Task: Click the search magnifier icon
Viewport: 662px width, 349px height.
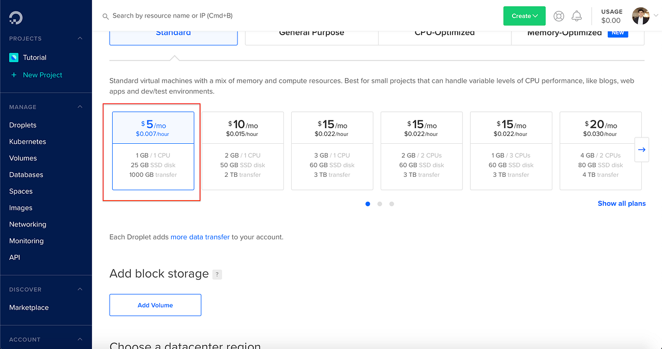Action: 106,16
